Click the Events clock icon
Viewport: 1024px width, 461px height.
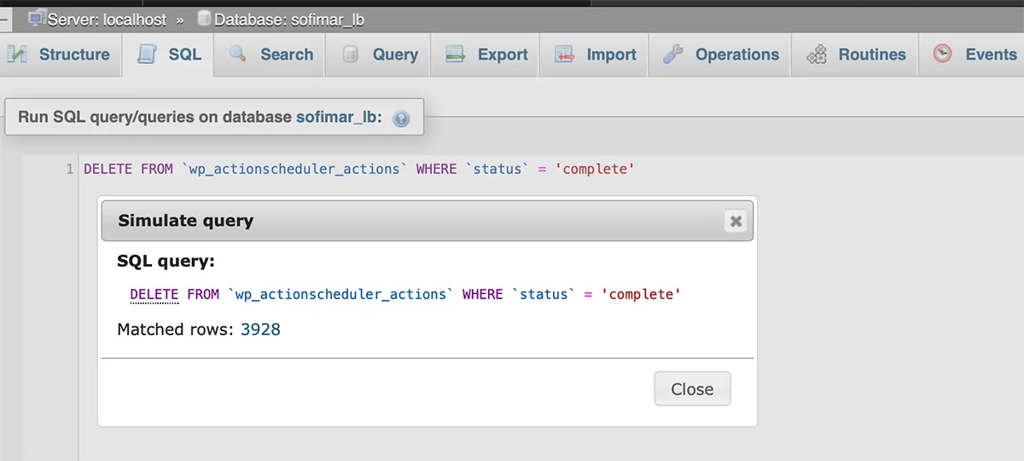tap(942, 54)
